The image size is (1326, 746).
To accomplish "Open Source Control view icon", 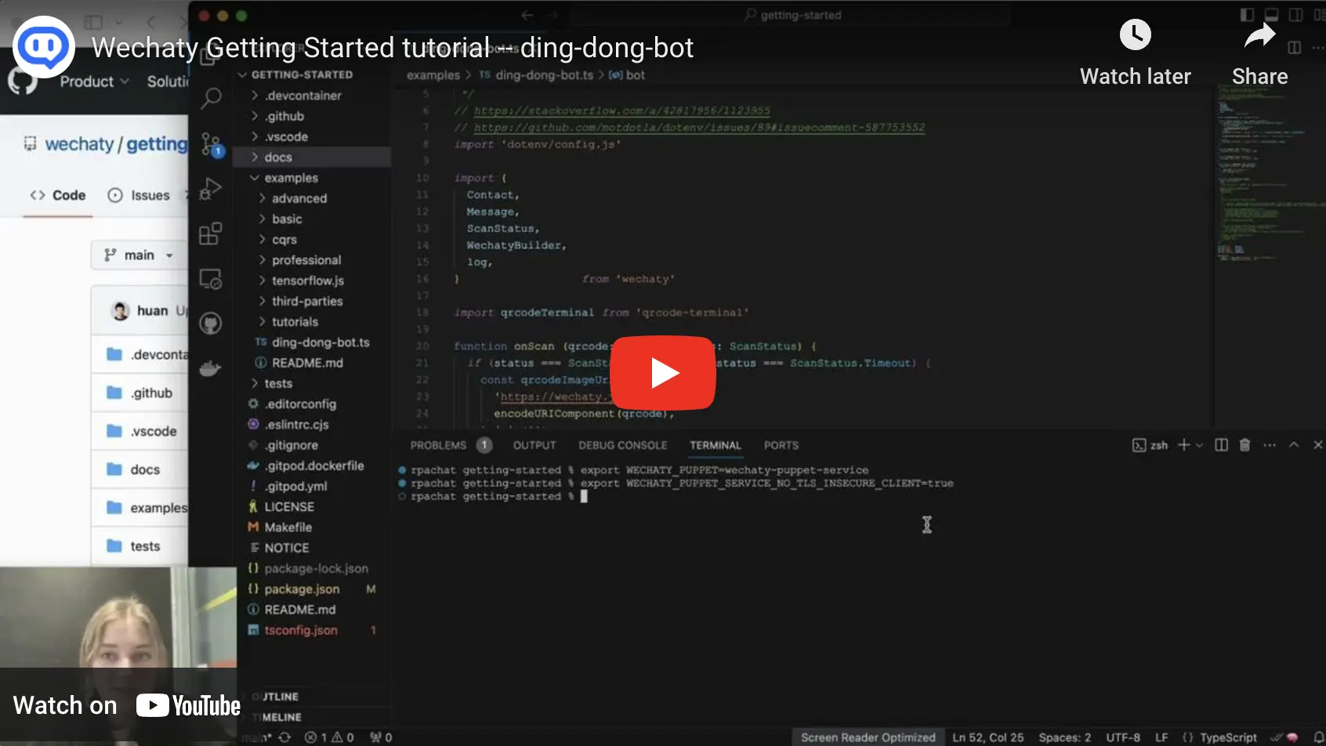I will 211,144.
